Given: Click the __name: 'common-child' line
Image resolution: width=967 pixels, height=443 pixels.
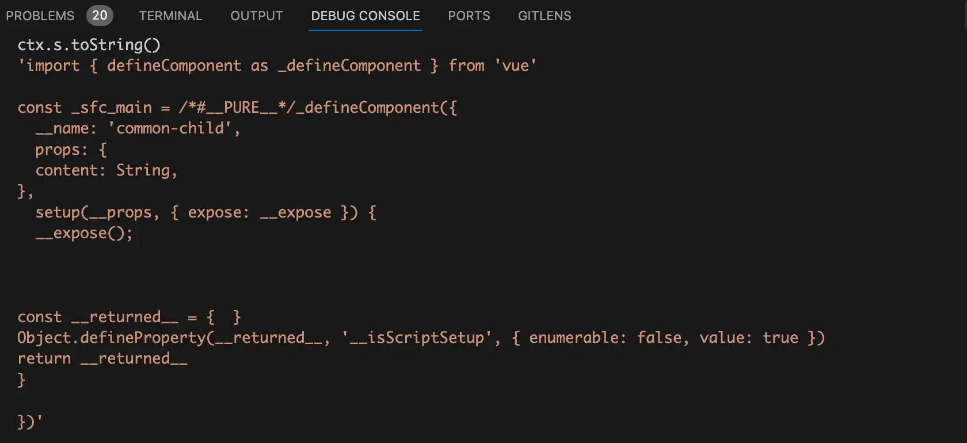Looking at the screenshot, I should click(x=138, y=128).
